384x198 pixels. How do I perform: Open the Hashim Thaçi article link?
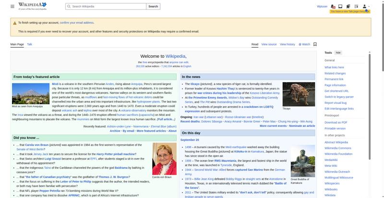[226, 88]
